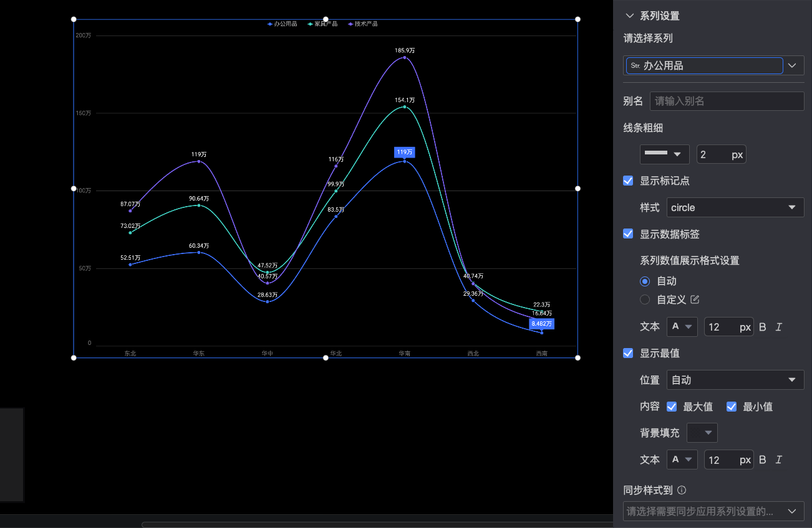Screen dimensions: 812x528
Task: Click the 最值 font size input
Action: pos(728,460)
